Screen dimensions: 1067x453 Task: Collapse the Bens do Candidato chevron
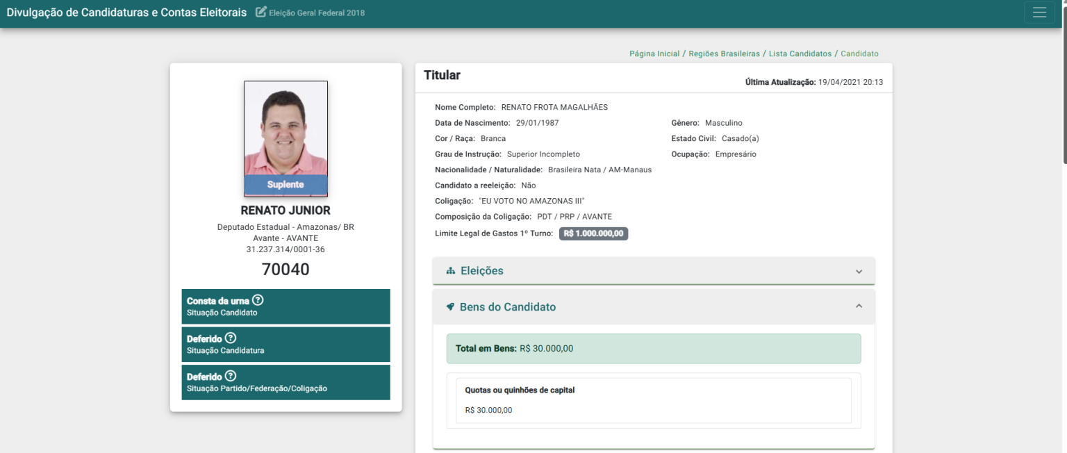[859, 306]
